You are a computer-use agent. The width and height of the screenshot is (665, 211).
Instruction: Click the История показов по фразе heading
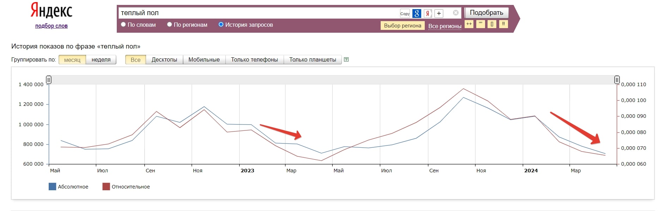(x=76, y=46)
